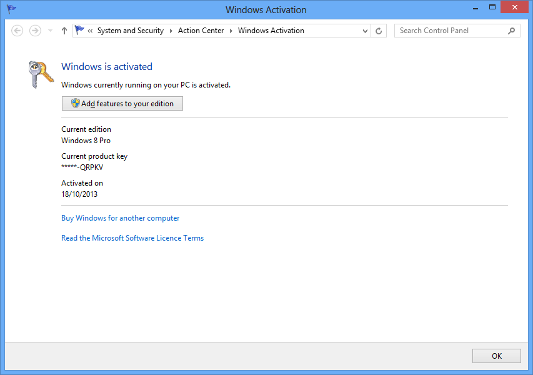
Task: Open Buy Windows for another computer link
Action: pos(121,218)
